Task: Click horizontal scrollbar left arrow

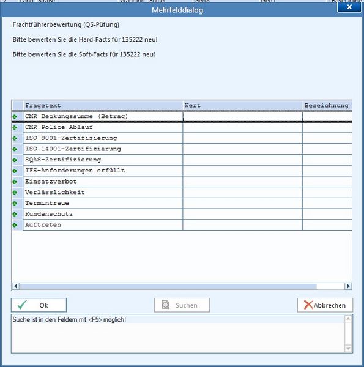Action: pos(15,286)
